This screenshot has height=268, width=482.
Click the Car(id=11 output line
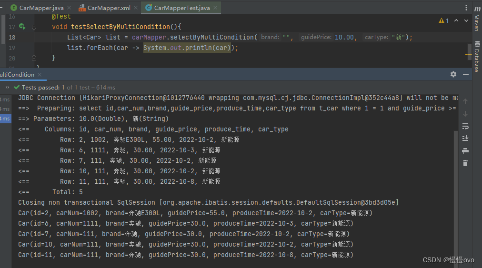coord(186,255)
